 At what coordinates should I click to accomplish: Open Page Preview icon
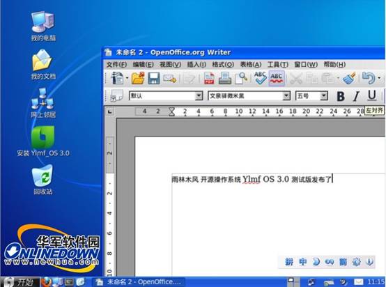tap(241, 78)
